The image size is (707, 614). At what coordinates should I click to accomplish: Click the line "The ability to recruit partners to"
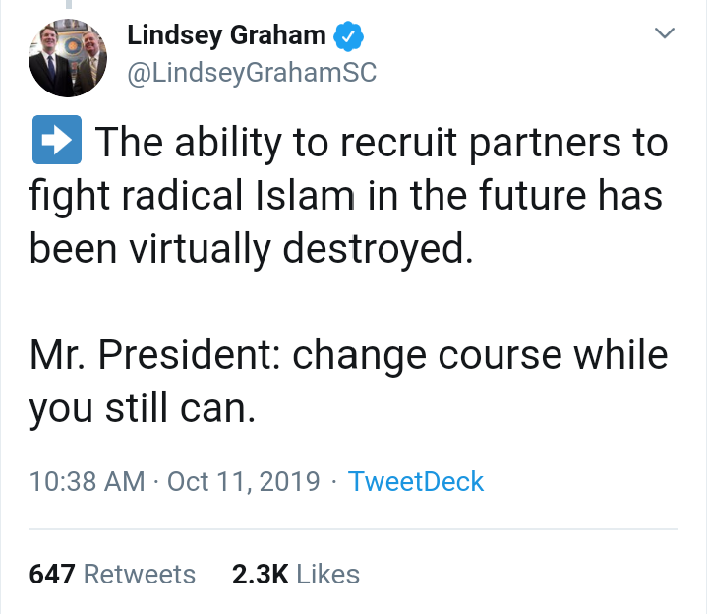[x=381, y=144]
